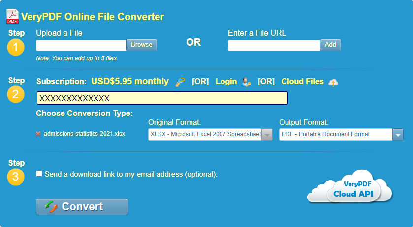
Task: Click the XXXXXXXXXXXXX subscription code field
Action: click(x=162, y=98)
